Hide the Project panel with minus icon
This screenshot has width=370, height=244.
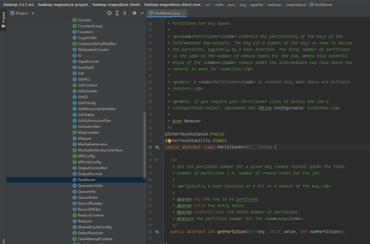[x=142, y=13]
